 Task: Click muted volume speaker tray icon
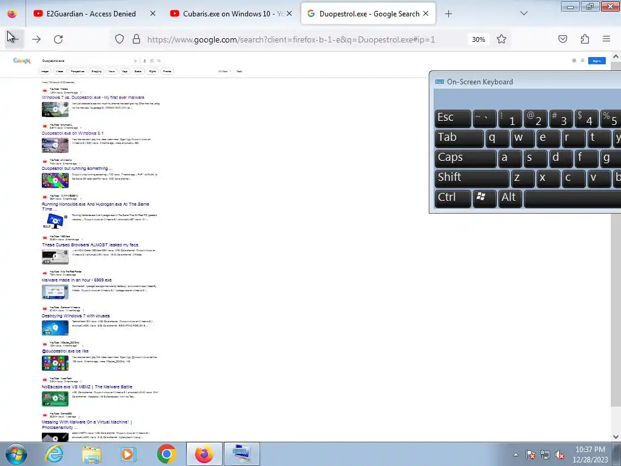pos(560,454)
